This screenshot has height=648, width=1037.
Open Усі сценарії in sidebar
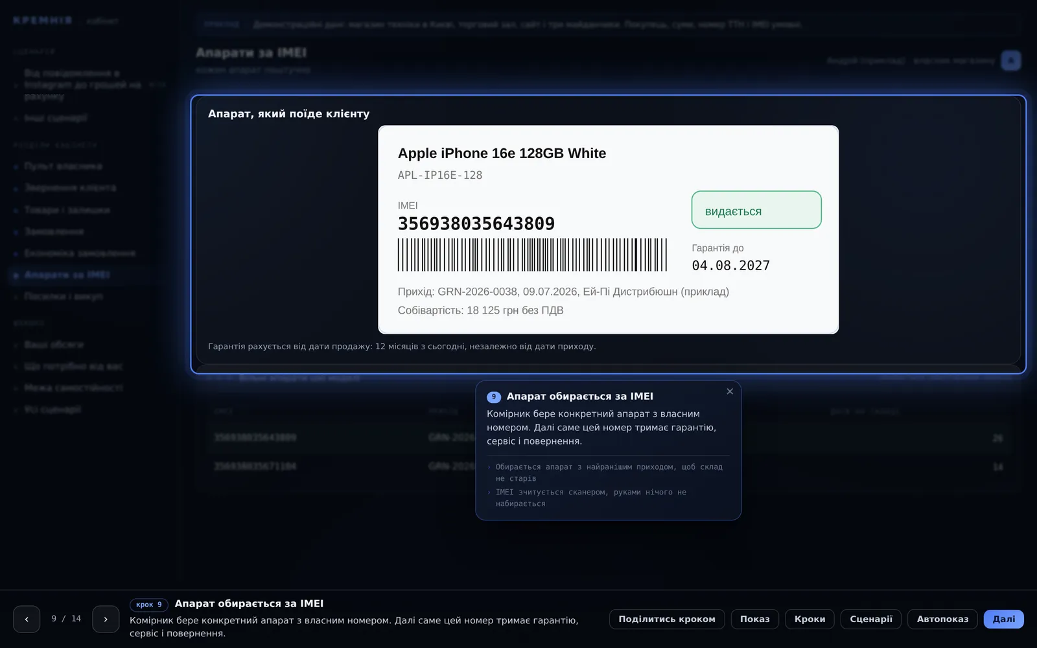click(x=52, y=410)
